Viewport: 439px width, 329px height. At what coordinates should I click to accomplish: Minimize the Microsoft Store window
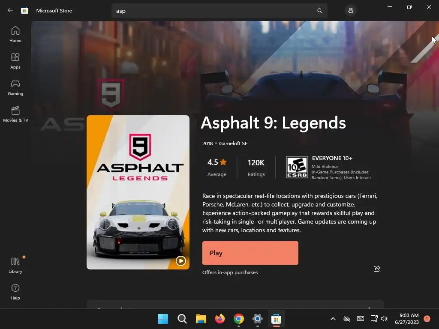389,7
